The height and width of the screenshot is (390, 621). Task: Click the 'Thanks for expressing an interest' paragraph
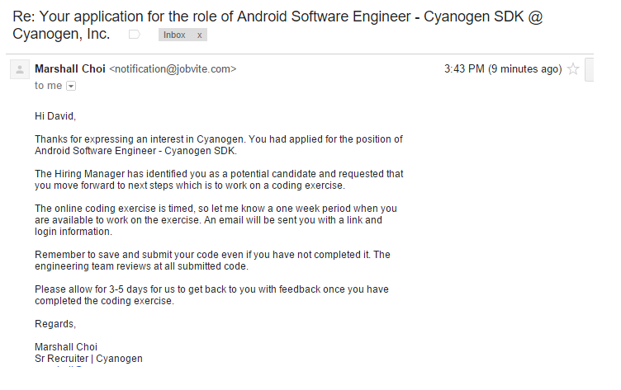coord(218,145)
